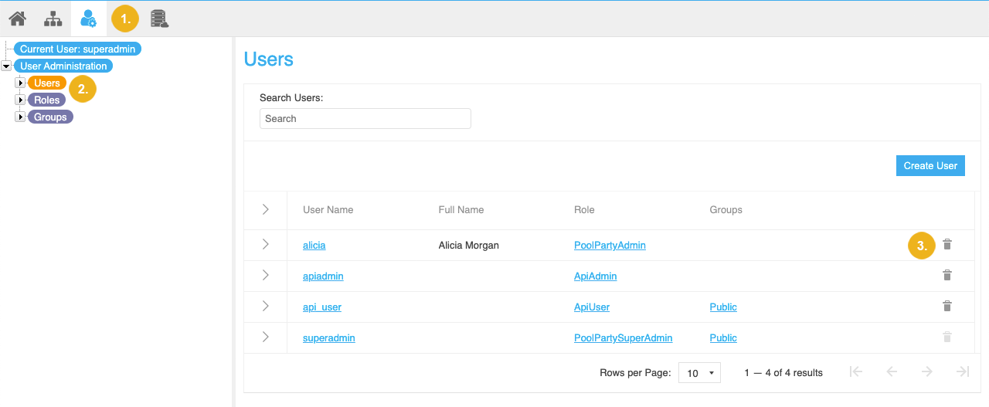The width and height of the screenshot is (989, 407).
Task: Open the superadmin user link
Action: pyautogui.click(x=329, y=338)
